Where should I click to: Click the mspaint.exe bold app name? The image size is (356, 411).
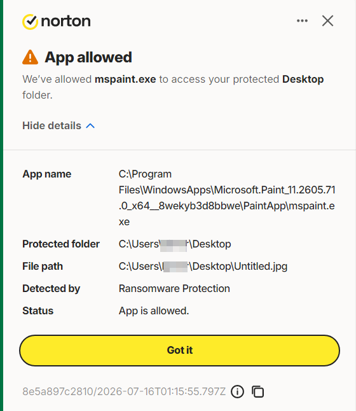125,79
